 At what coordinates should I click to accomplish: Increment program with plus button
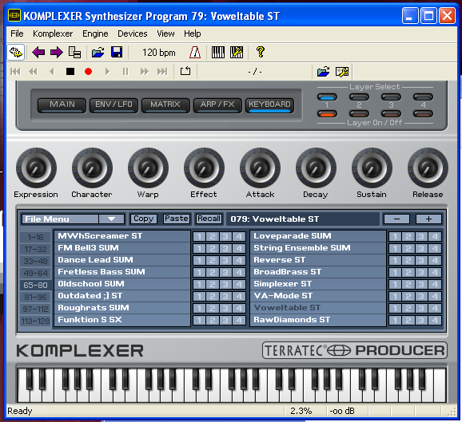[x=428, y=219]
